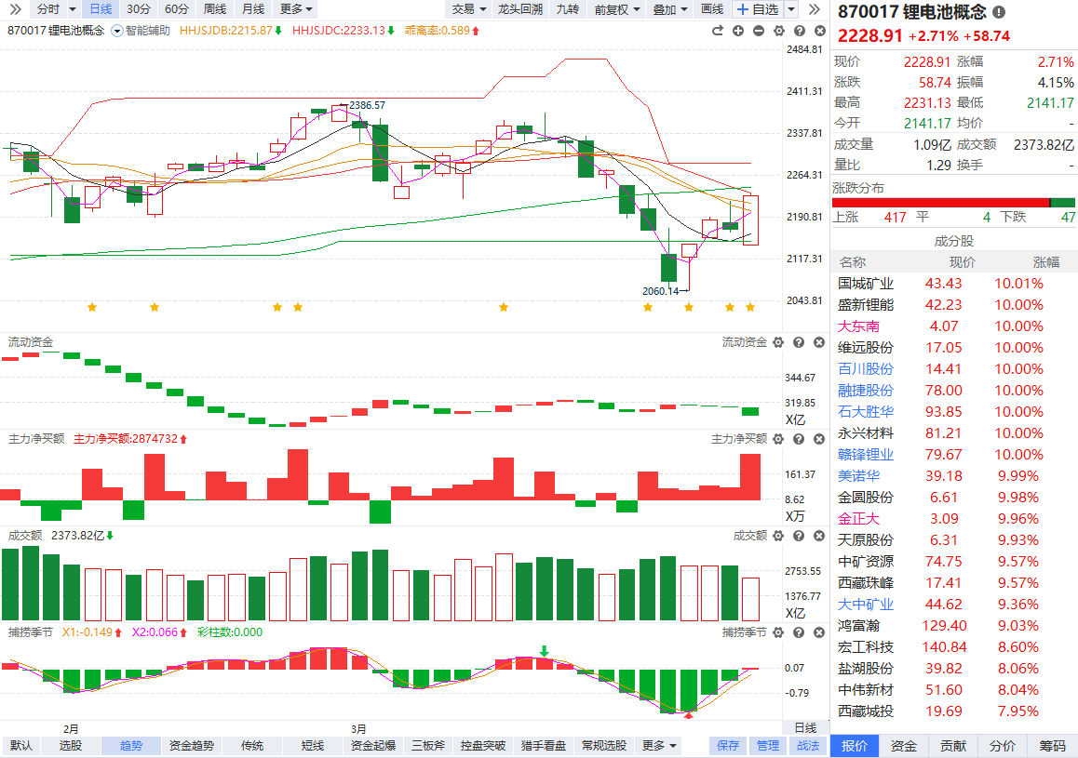The width and height of the screenshot is (1078, 758).
Task: Zoom in the main K-line chart
Action: [x=738, y=31]
